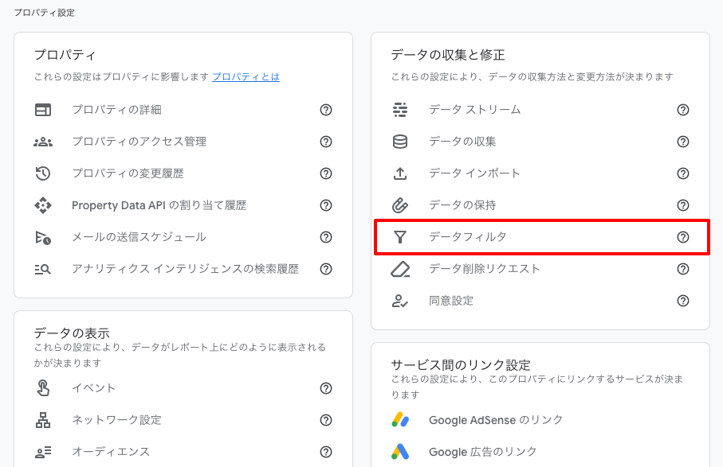Viewport: 723px width, 467px height.
Task: Click the メールの送信スケジュール icon
Action: (43, 237)
